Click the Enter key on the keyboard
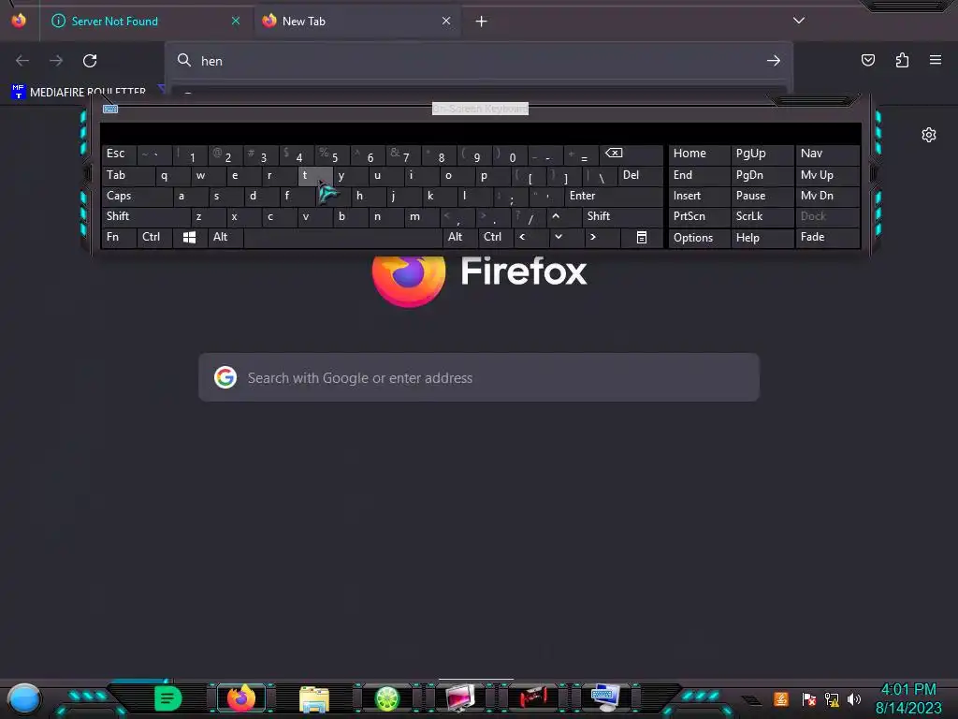 (614, 197)
